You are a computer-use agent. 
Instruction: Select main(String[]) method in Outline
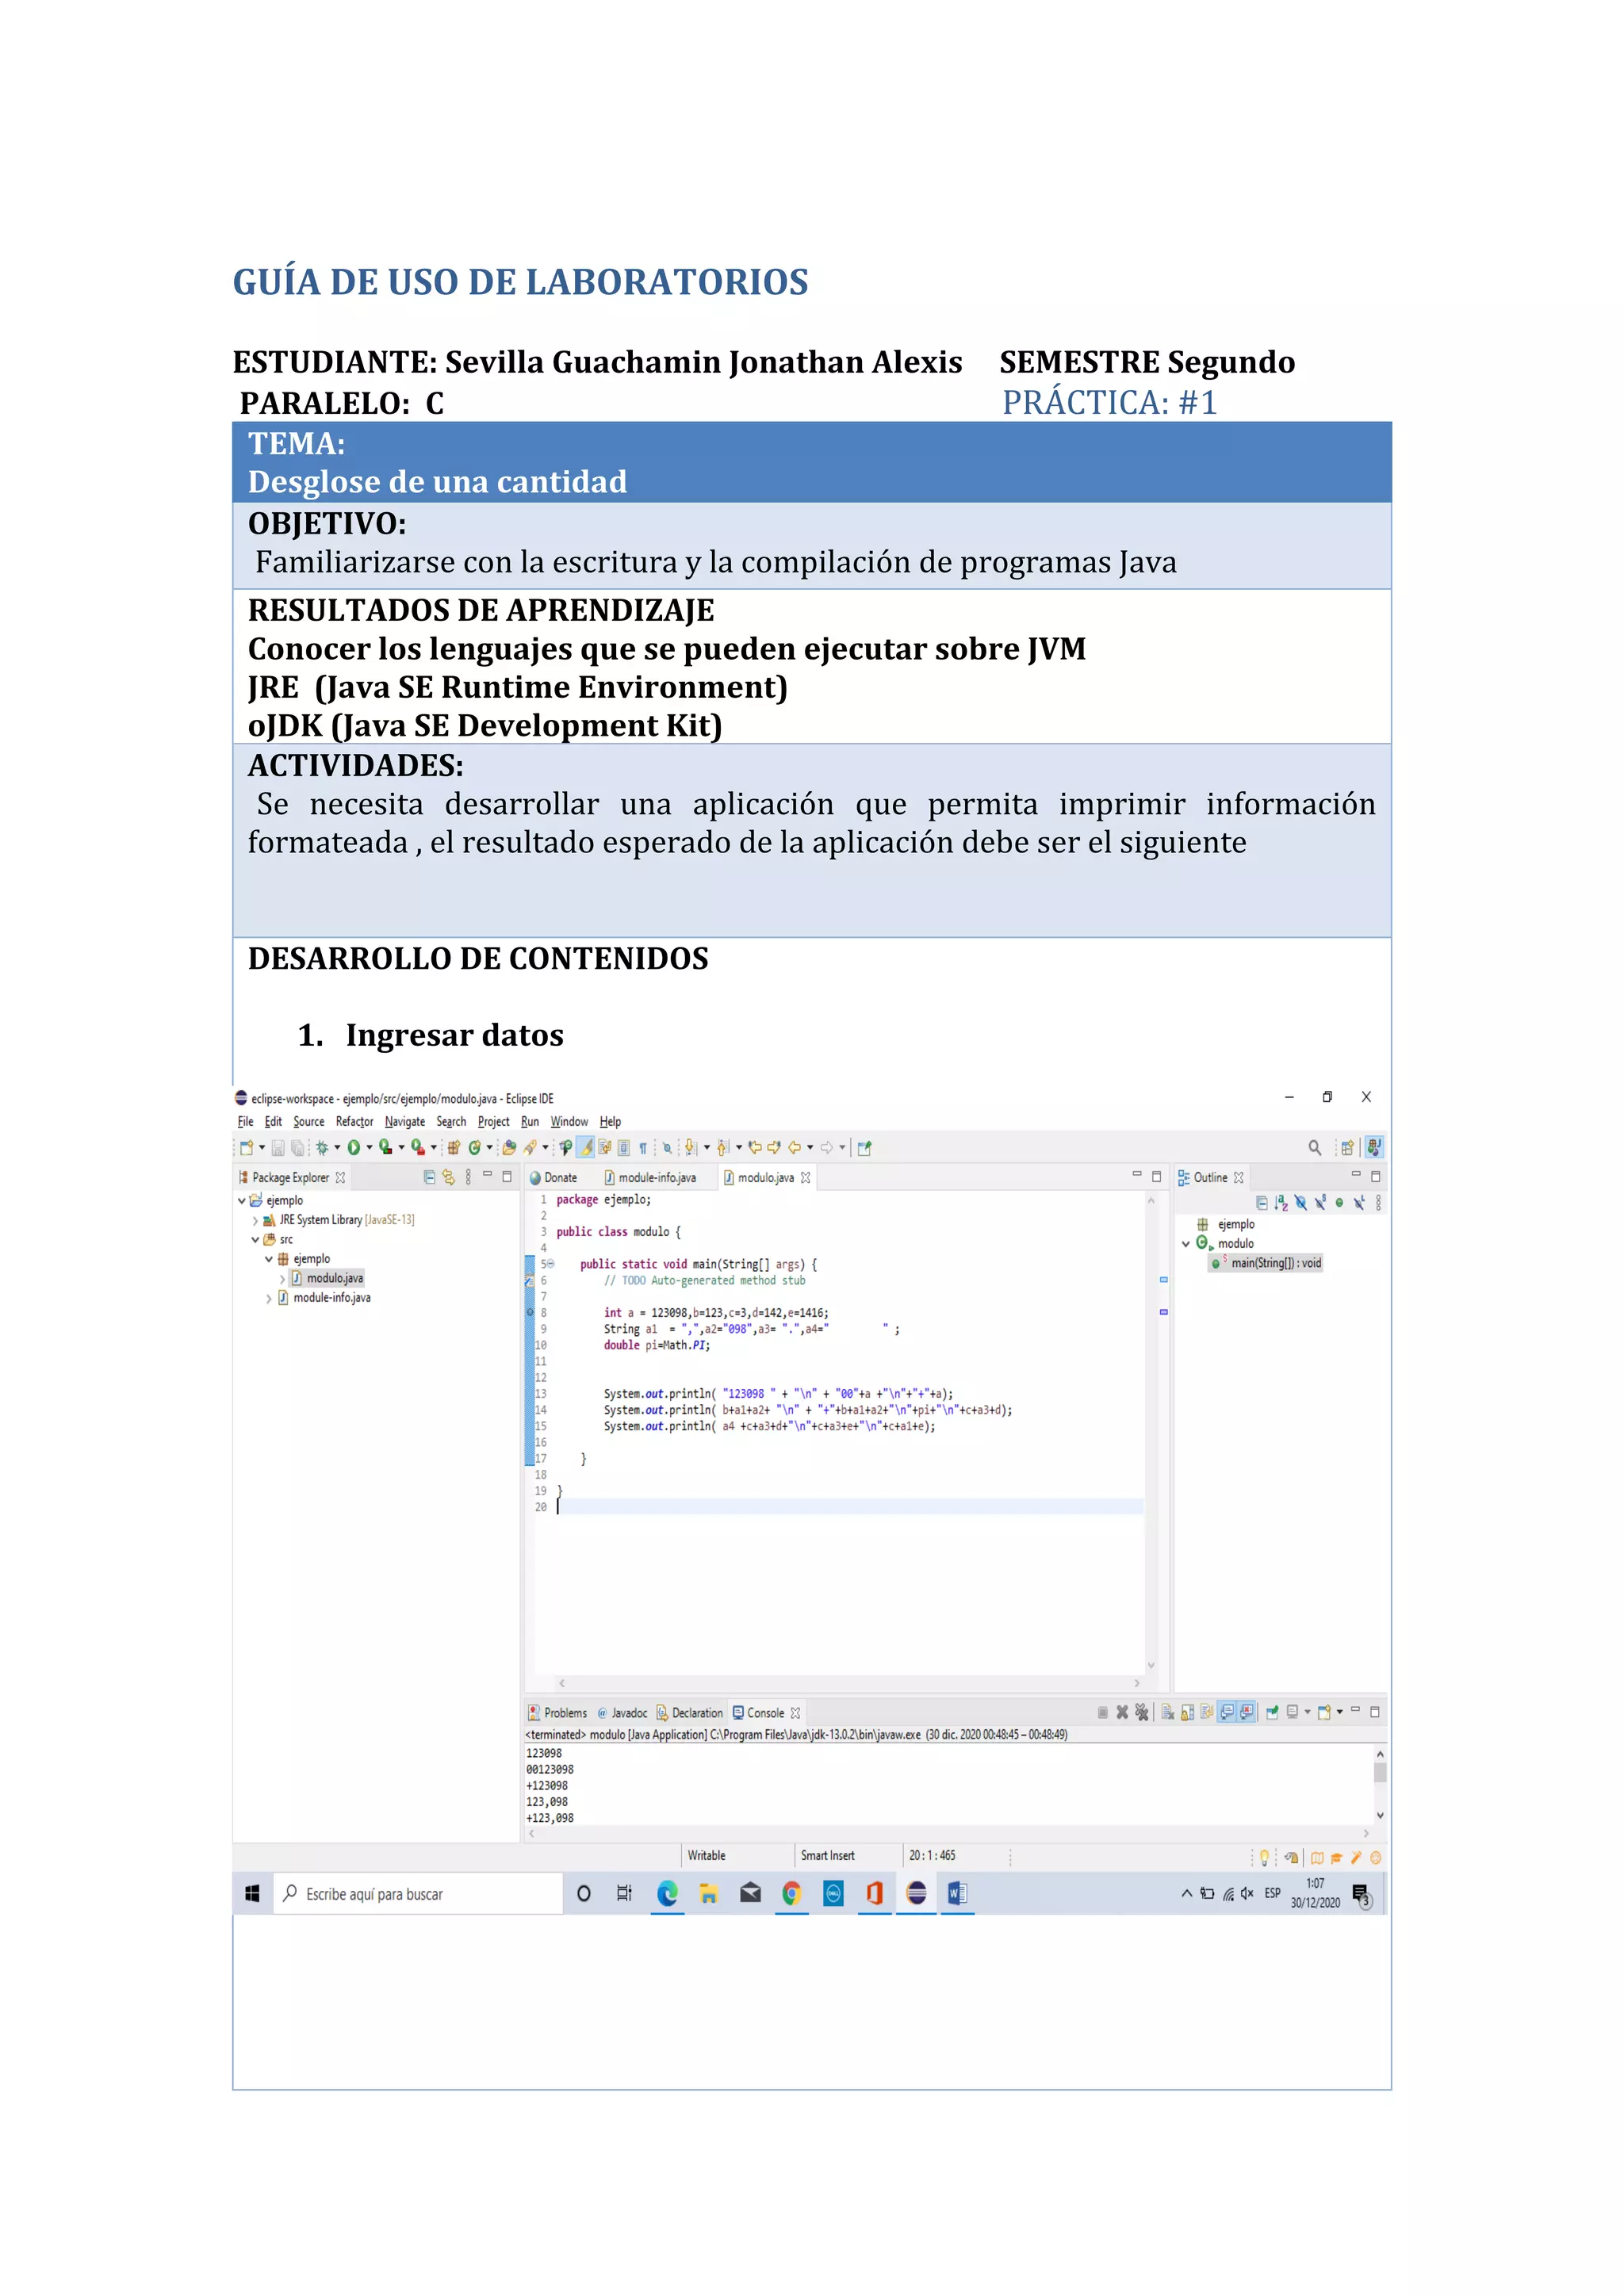pyautogui.click(x=1275, y=1263)
